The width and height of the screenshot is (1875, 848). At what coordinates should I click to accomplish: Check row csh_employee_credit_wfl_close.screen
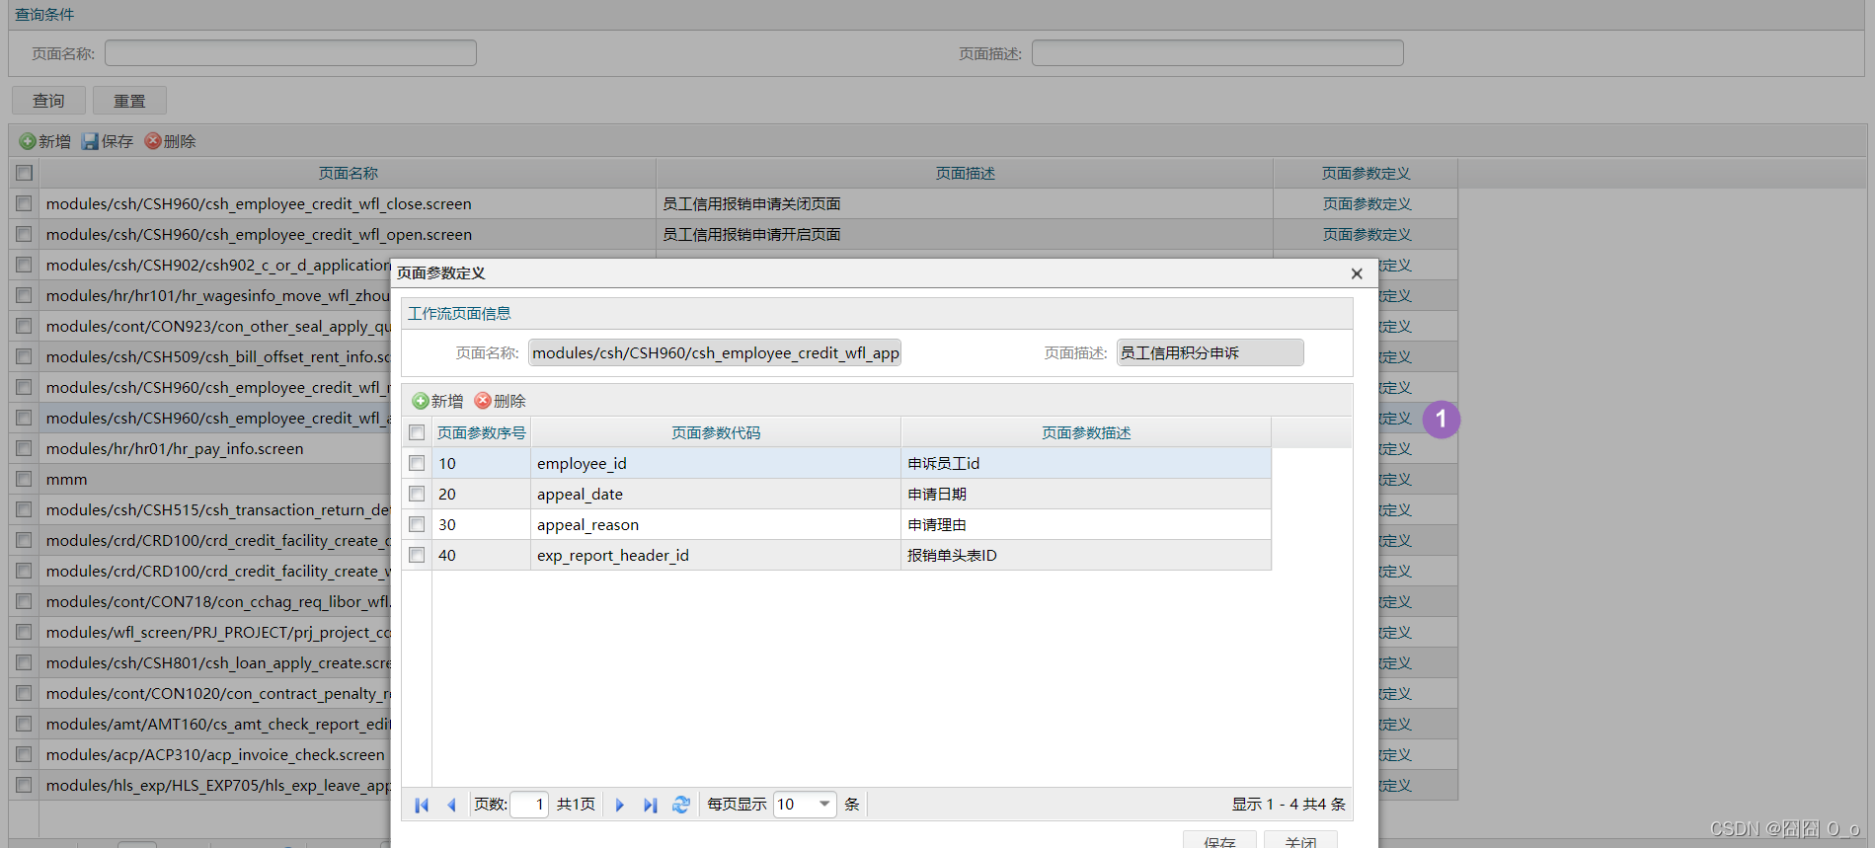click(24, 203)
